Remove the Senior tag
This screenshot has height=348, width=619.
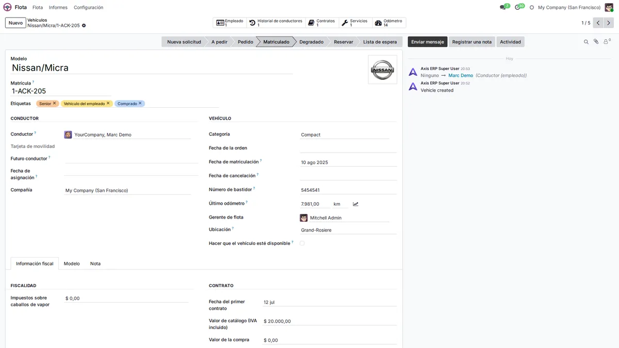coord(54,103)
